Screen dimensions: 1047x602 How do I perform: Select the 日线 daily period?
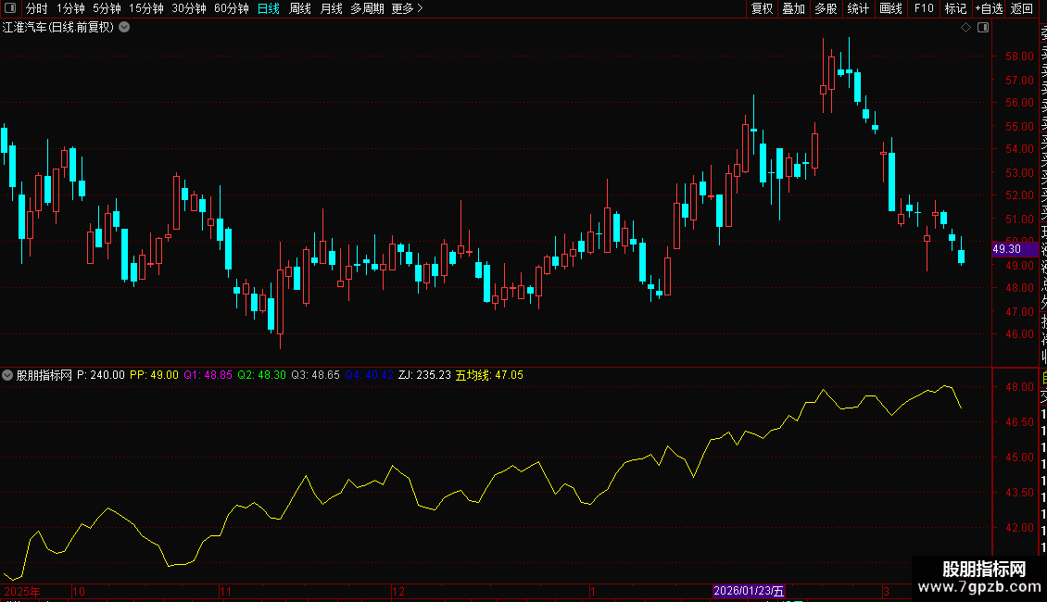pos(269,8)
